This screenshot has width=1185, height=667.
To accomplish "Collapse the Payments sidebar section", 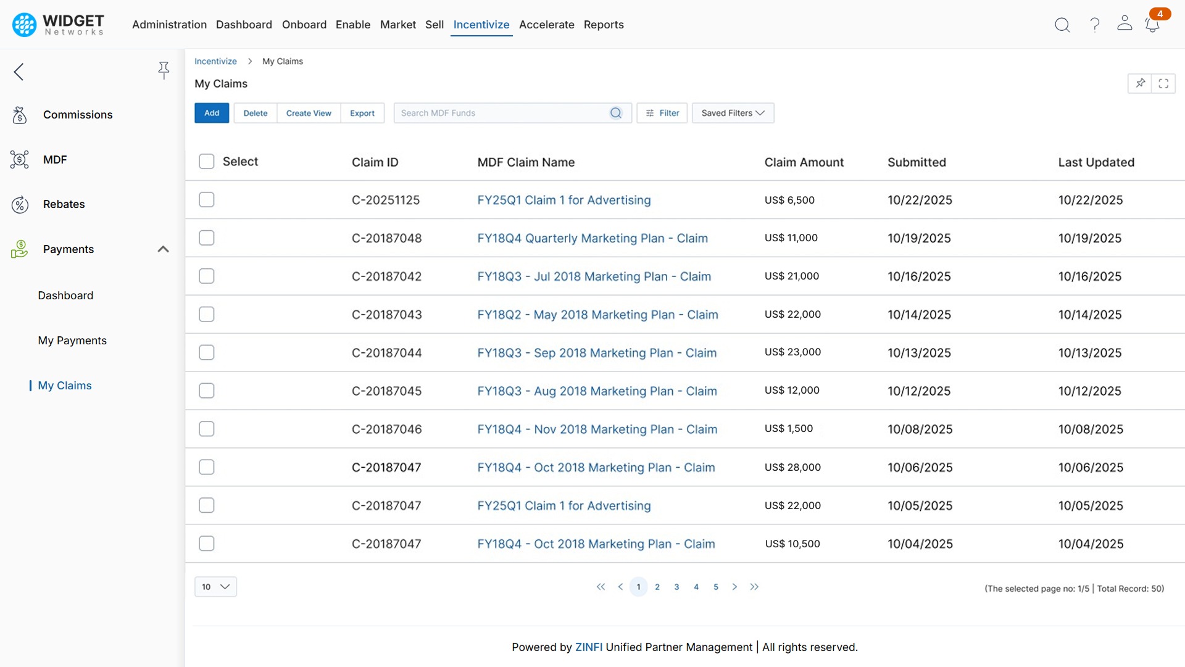I will point(163,249).
